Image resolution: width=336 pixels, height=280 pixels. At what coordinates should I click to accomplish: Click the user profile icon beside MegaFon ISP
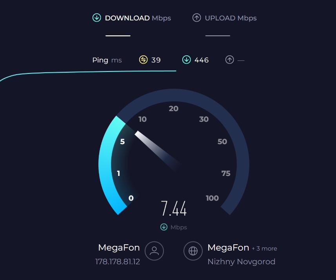(154, 251)
